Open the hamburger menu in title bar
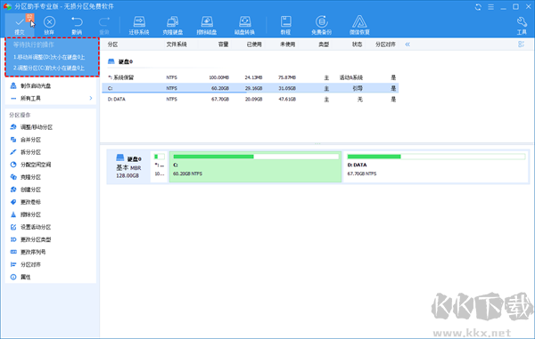This screenshot has height=339, width=535. pos(490,7)
